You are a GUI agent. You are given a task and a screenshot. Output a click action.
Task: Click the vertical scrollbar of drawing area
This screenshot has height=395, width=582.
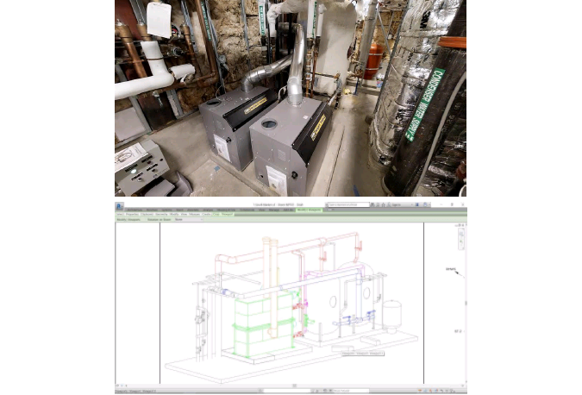coord(466,303)
